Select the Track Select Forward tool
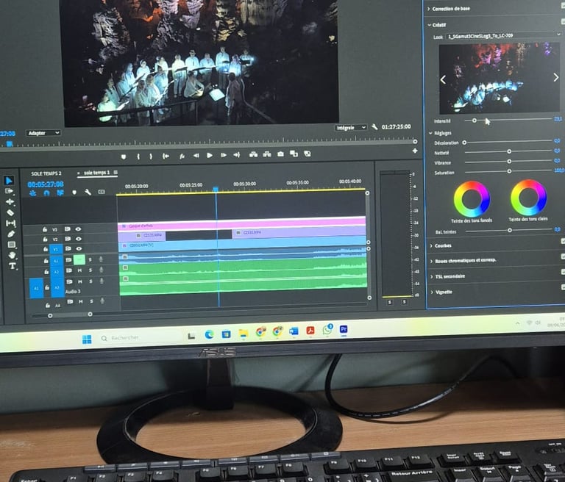 click(10, 191)
